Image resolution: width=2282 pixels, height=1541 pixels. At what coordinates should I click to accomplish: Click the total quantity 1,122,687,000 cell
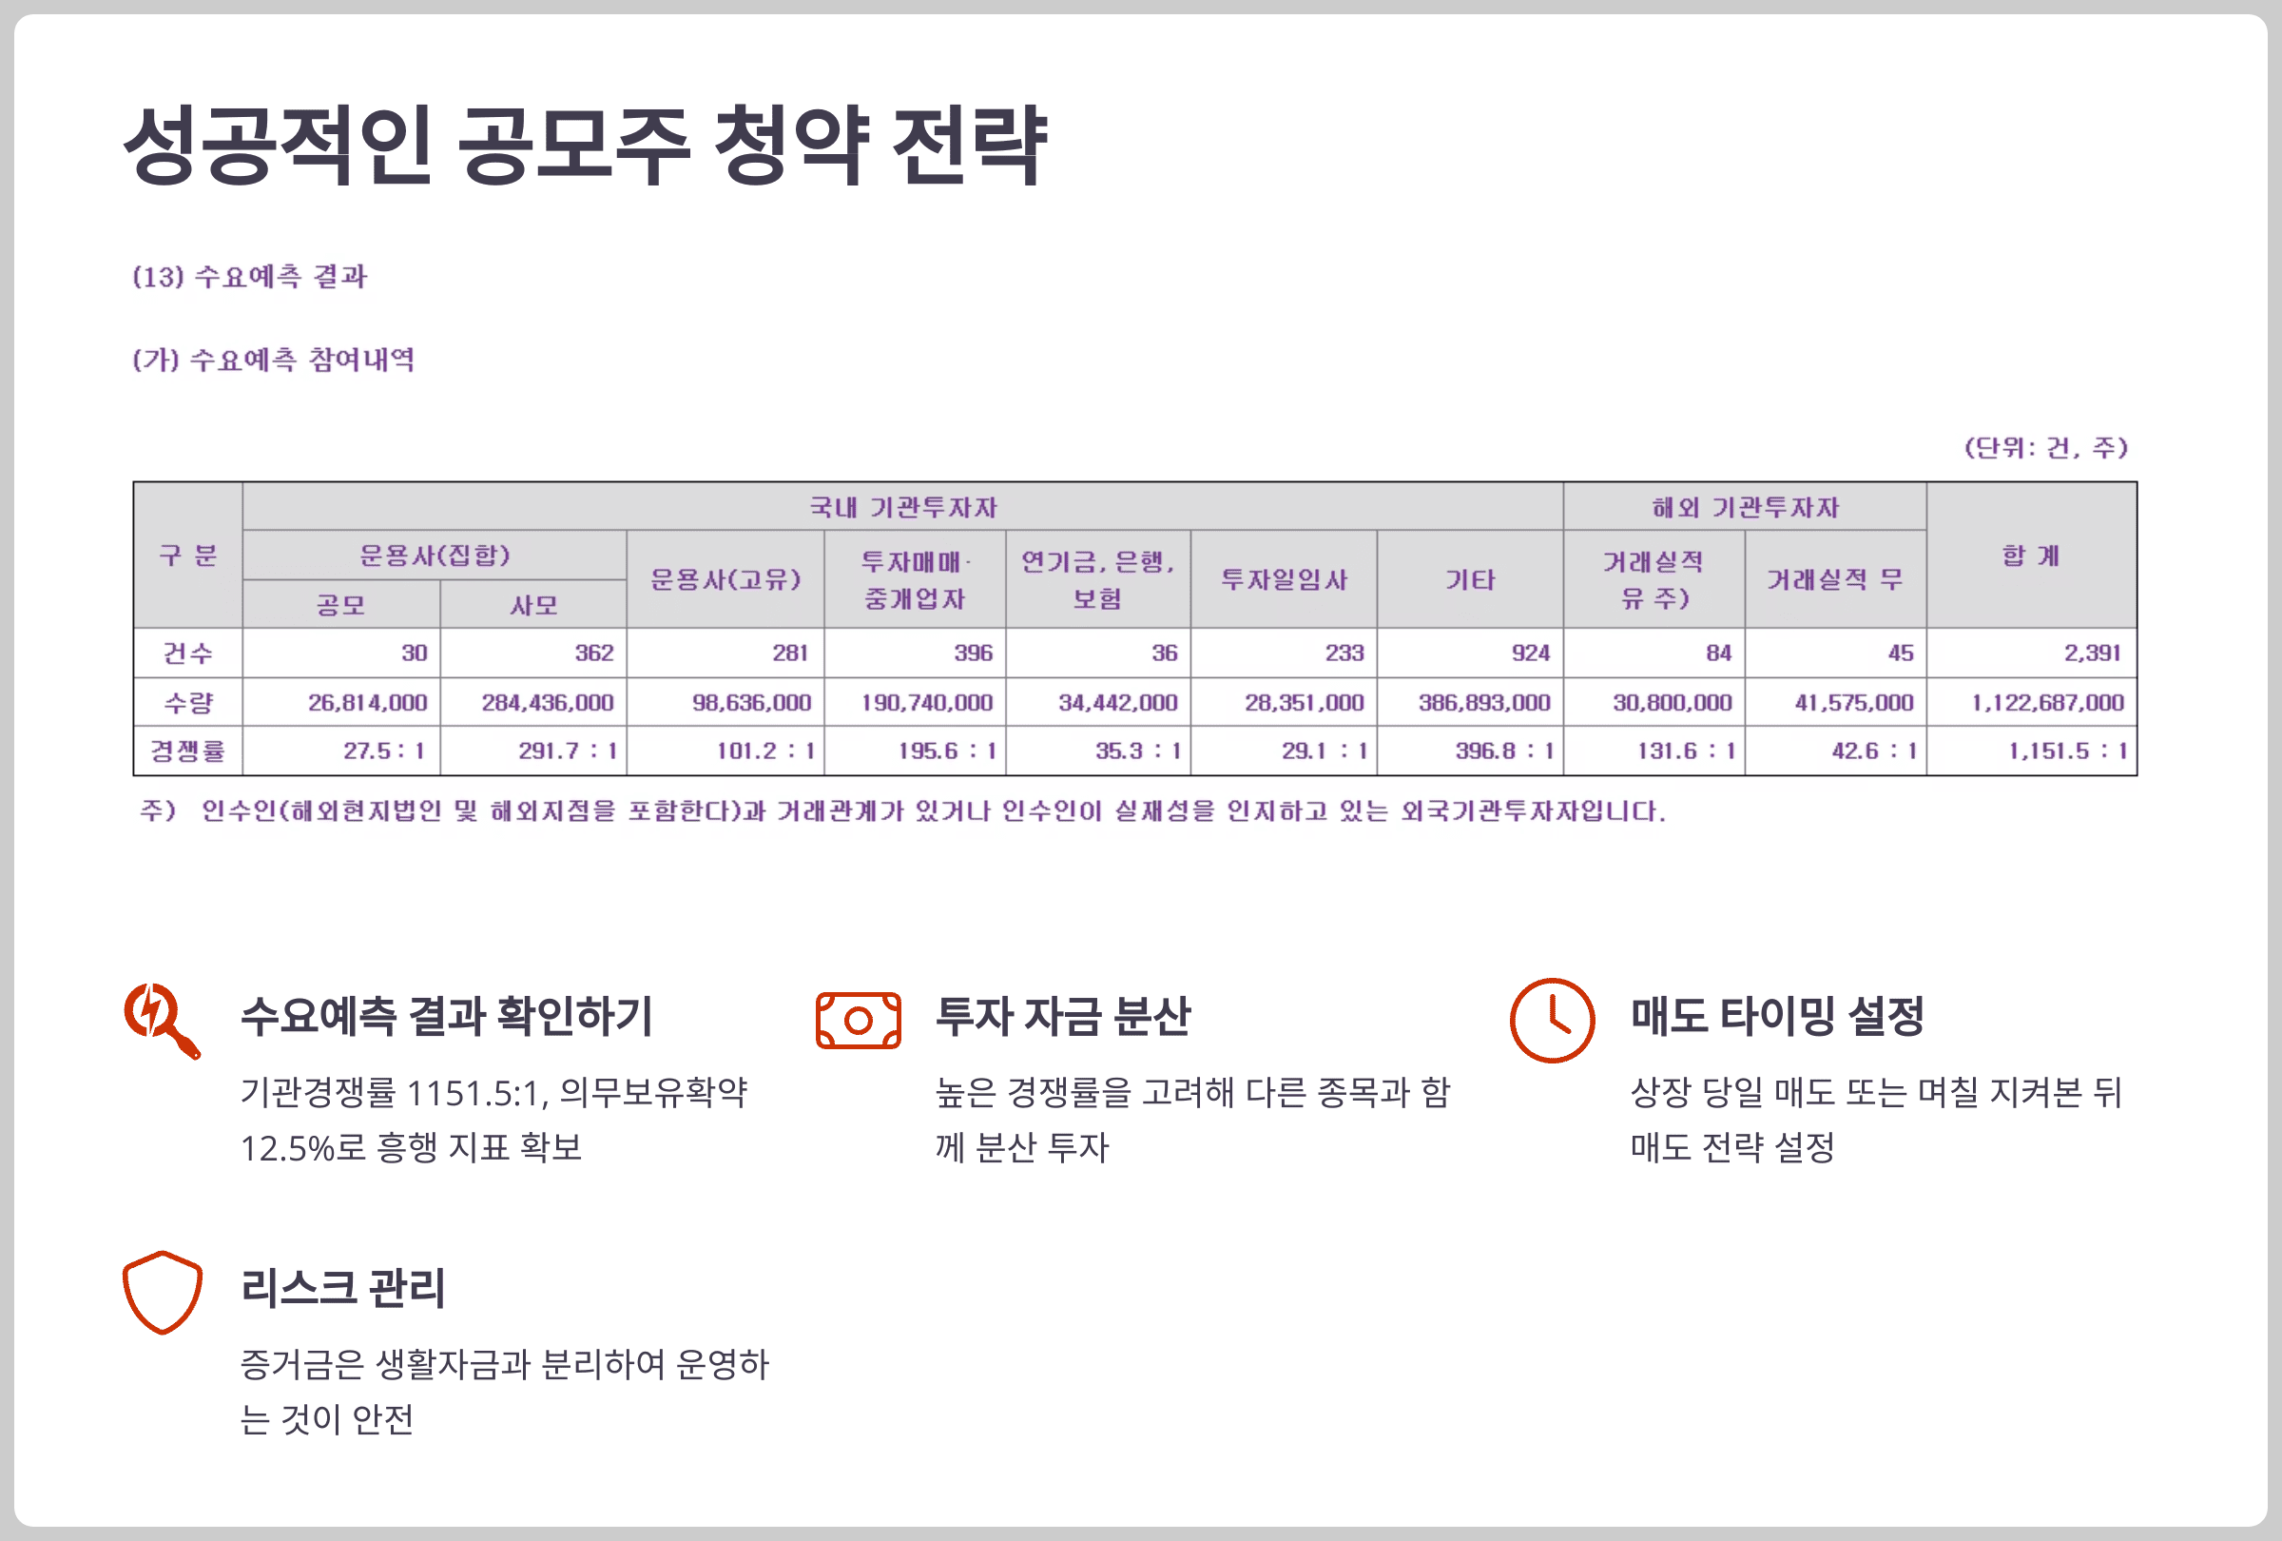coord(2046,702)
